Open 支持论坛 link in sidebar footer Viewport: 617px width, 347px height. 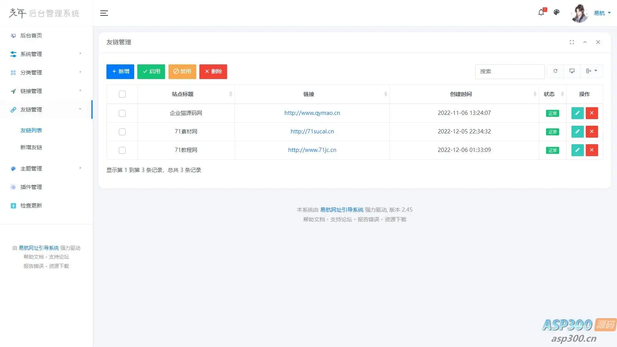tap(59, 257)
